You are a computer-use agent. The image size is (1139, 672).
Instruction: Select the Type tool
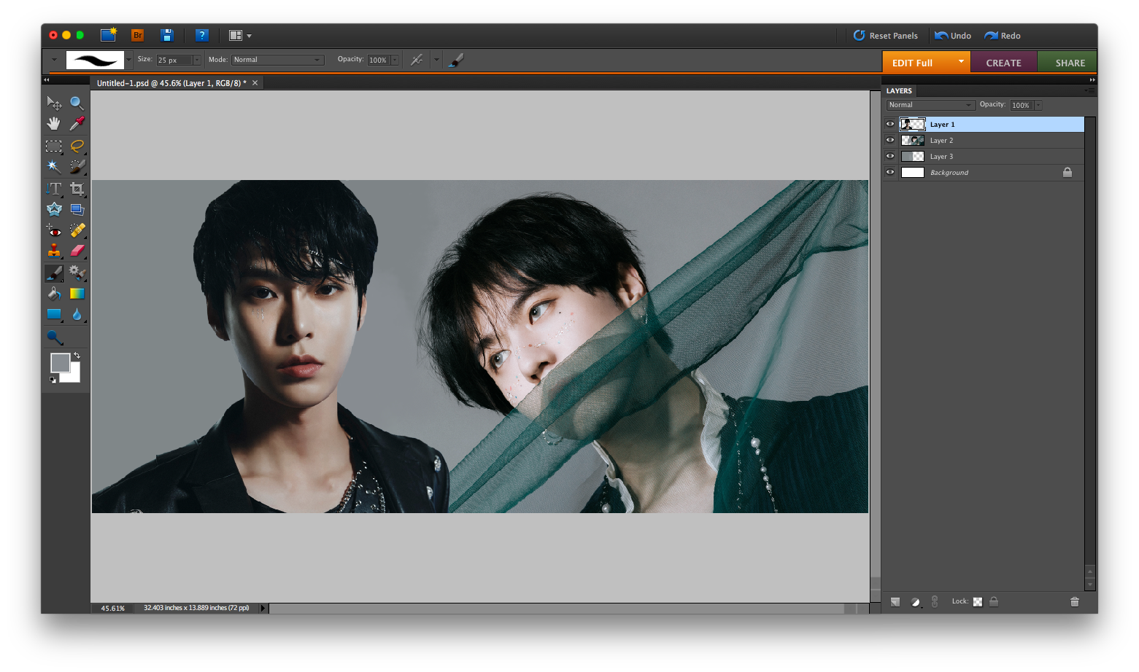(54, 189)
